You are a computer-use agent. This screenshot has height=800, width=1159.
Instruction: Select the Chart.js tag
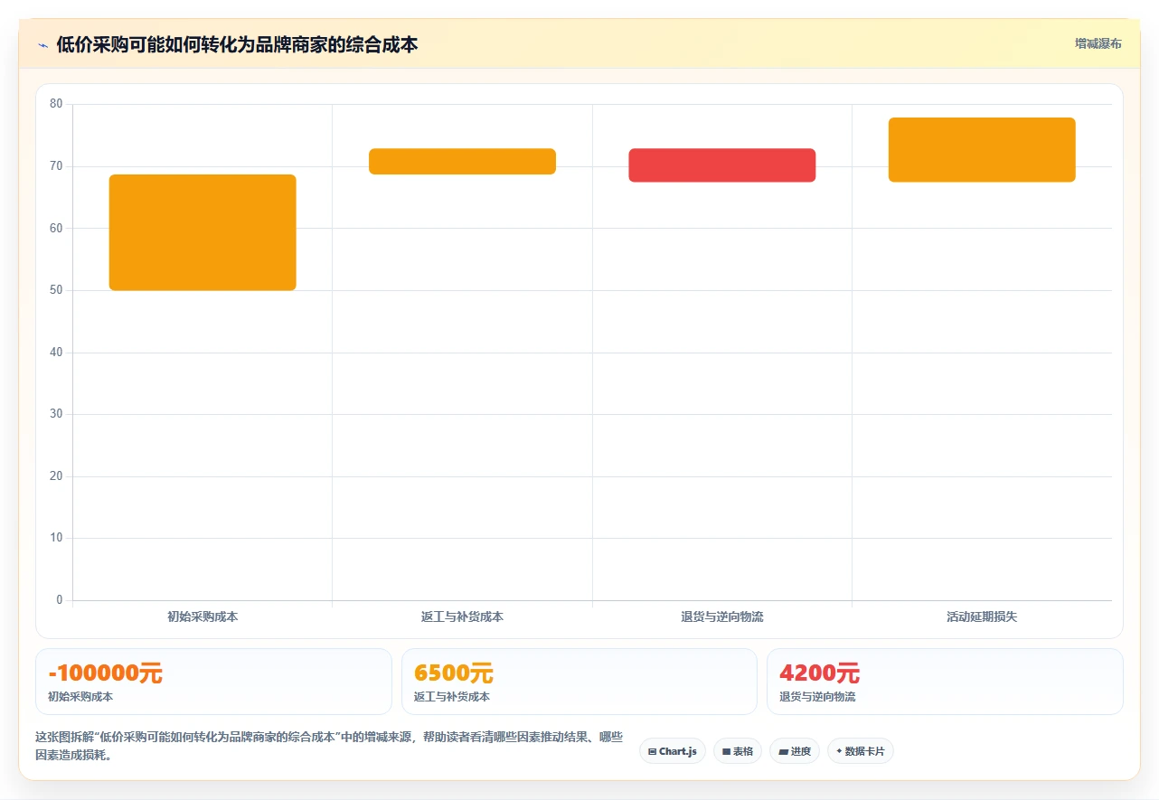(x=673, y=751)
